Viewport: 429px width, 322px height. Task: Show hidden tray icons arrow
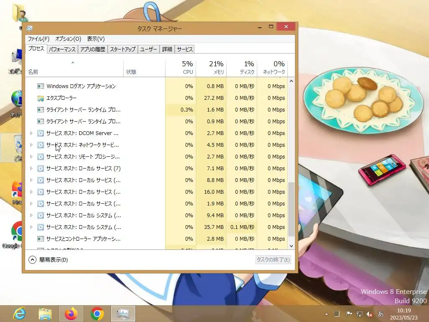pyautogui.click(x=326, y=314)
